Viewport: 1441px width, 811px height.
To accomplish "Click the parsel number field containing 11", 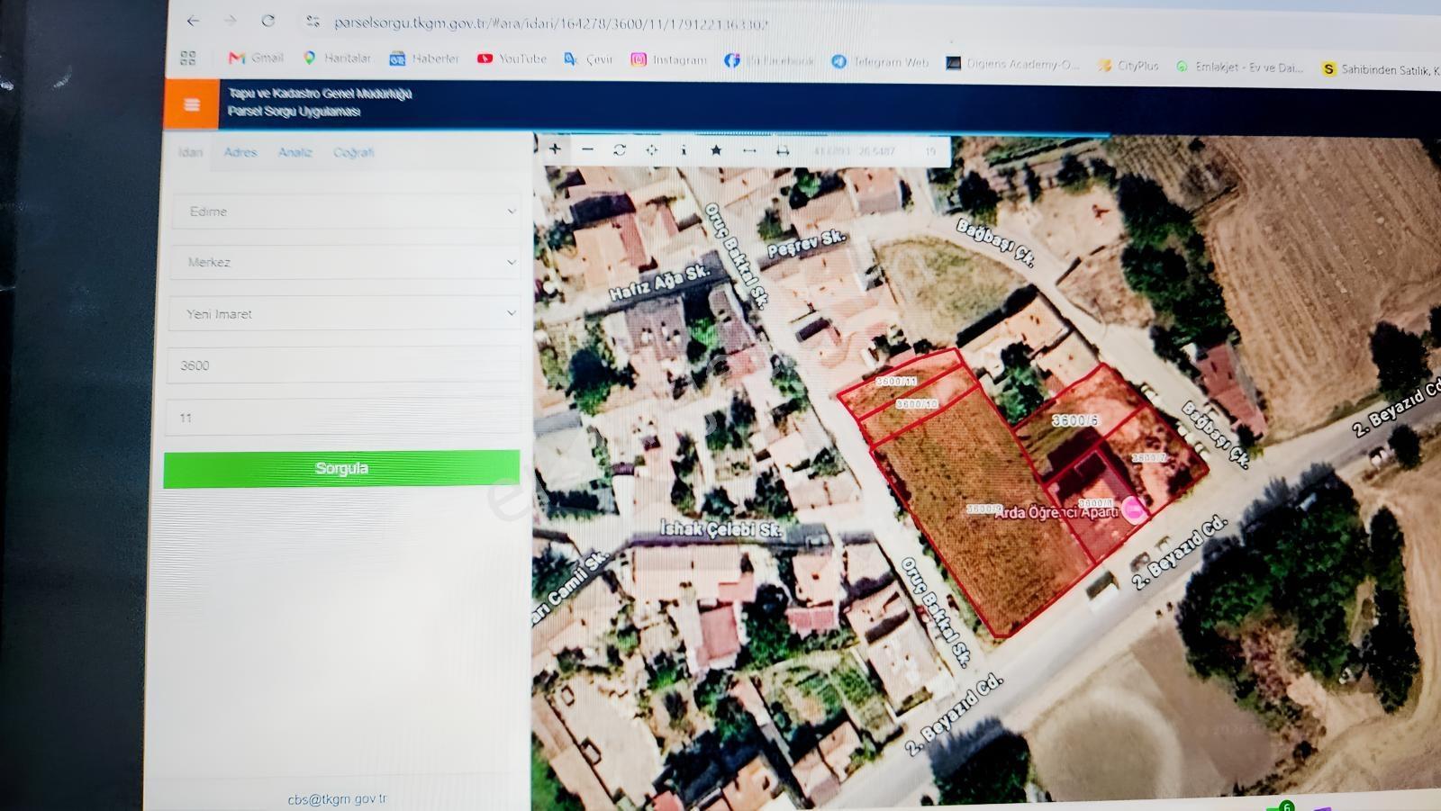I will pos(342,418).
